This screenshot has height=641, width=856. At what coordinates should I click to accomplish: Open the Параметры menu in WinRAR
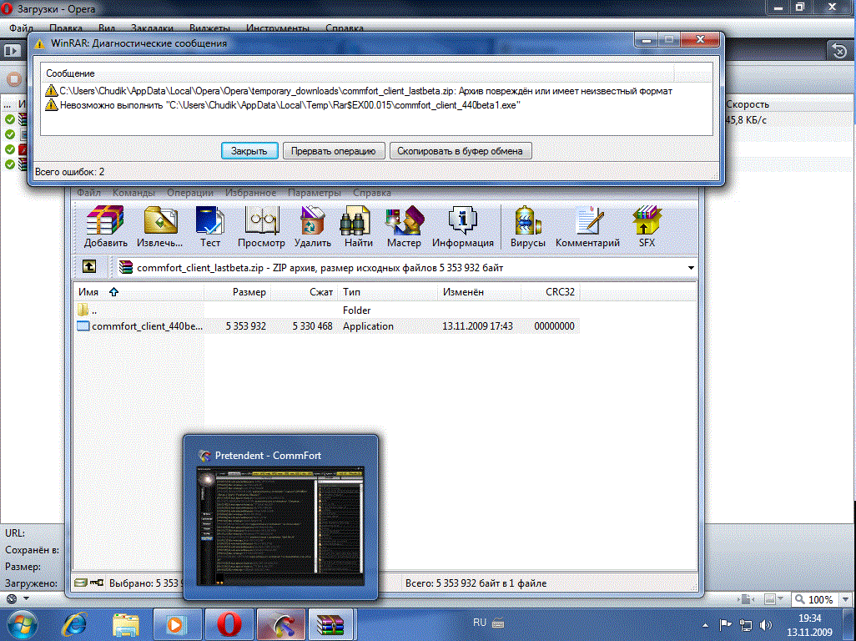315,193
